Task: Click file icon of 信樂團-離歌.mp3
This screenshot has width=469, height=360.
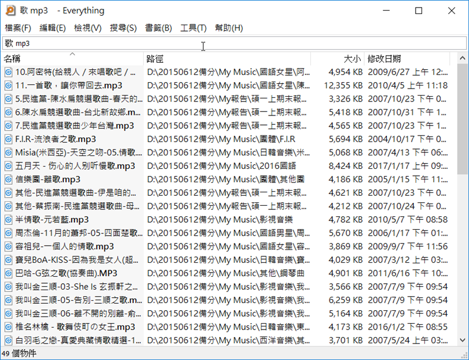Action: point(9,179)
